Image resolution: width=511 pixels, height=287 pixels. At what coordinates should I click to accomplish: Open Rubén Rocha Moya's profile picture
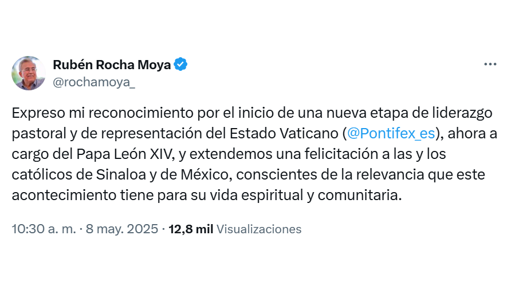click(29, 73)
